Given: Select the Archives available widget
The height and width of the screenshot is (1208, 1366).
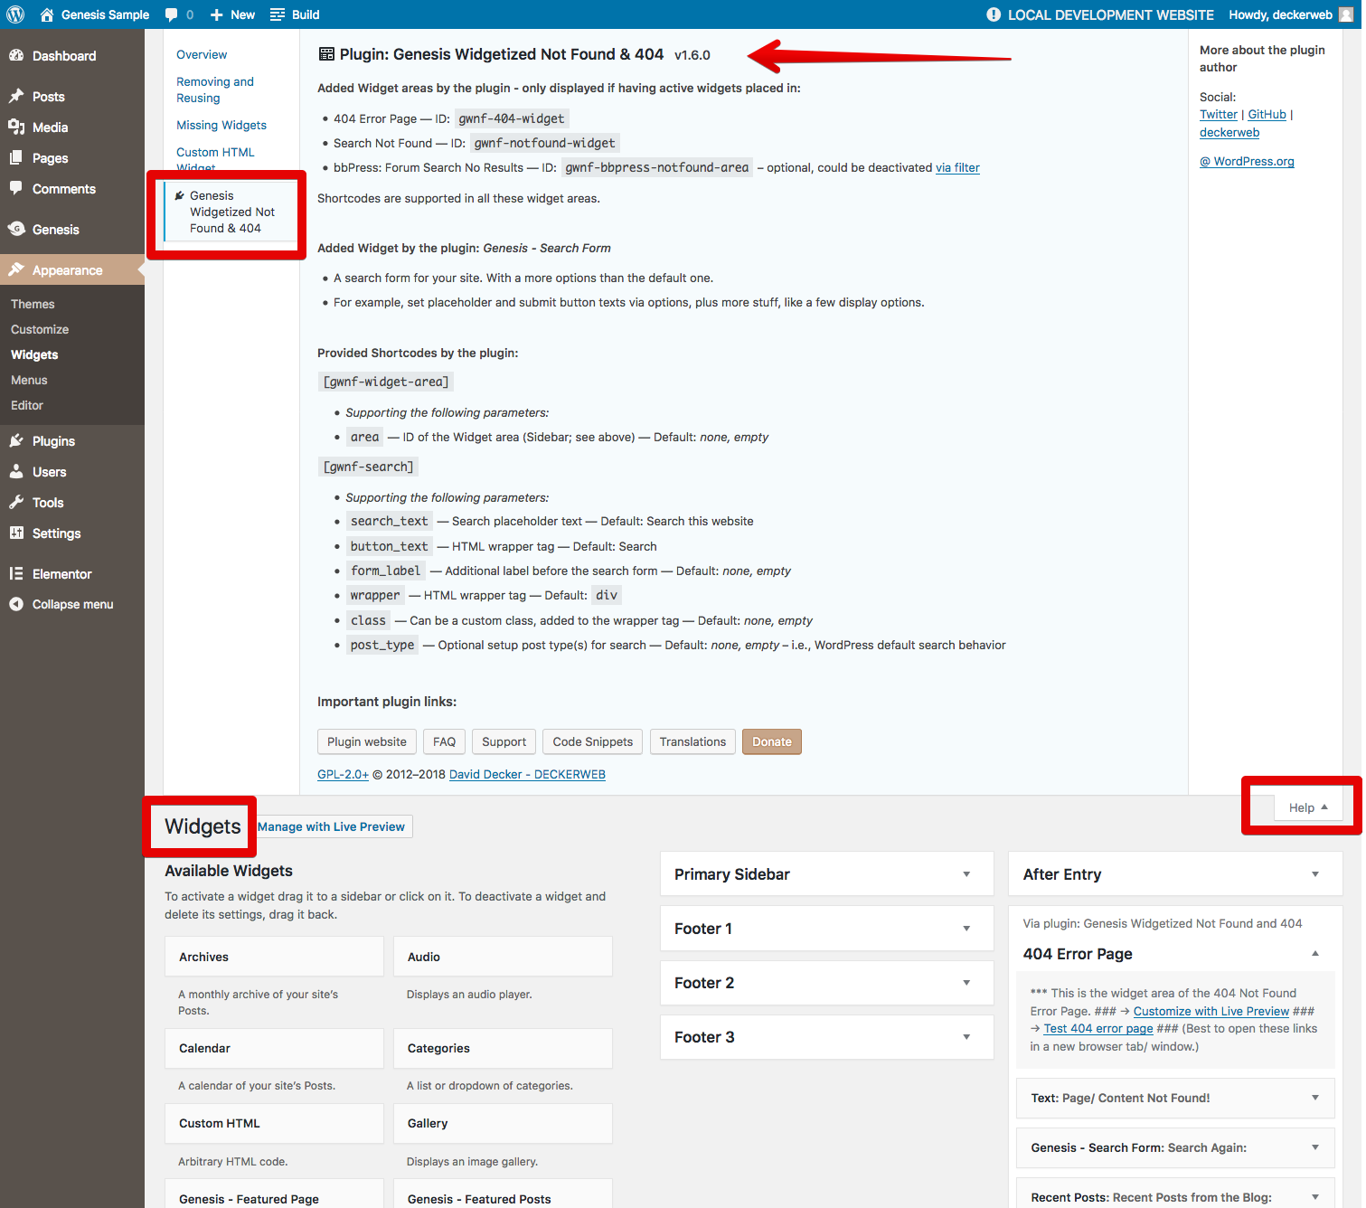Looking at the screenshot, I should pos(274,957).
